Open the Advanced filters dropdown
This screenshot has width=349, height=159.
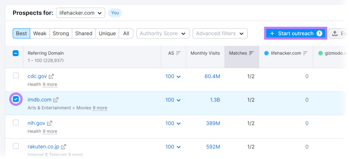(220, 34)
